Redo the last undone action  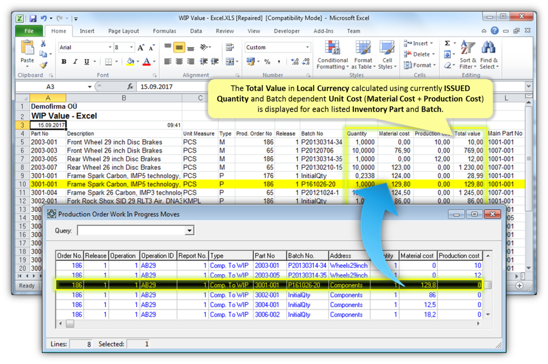click(59, 18)
